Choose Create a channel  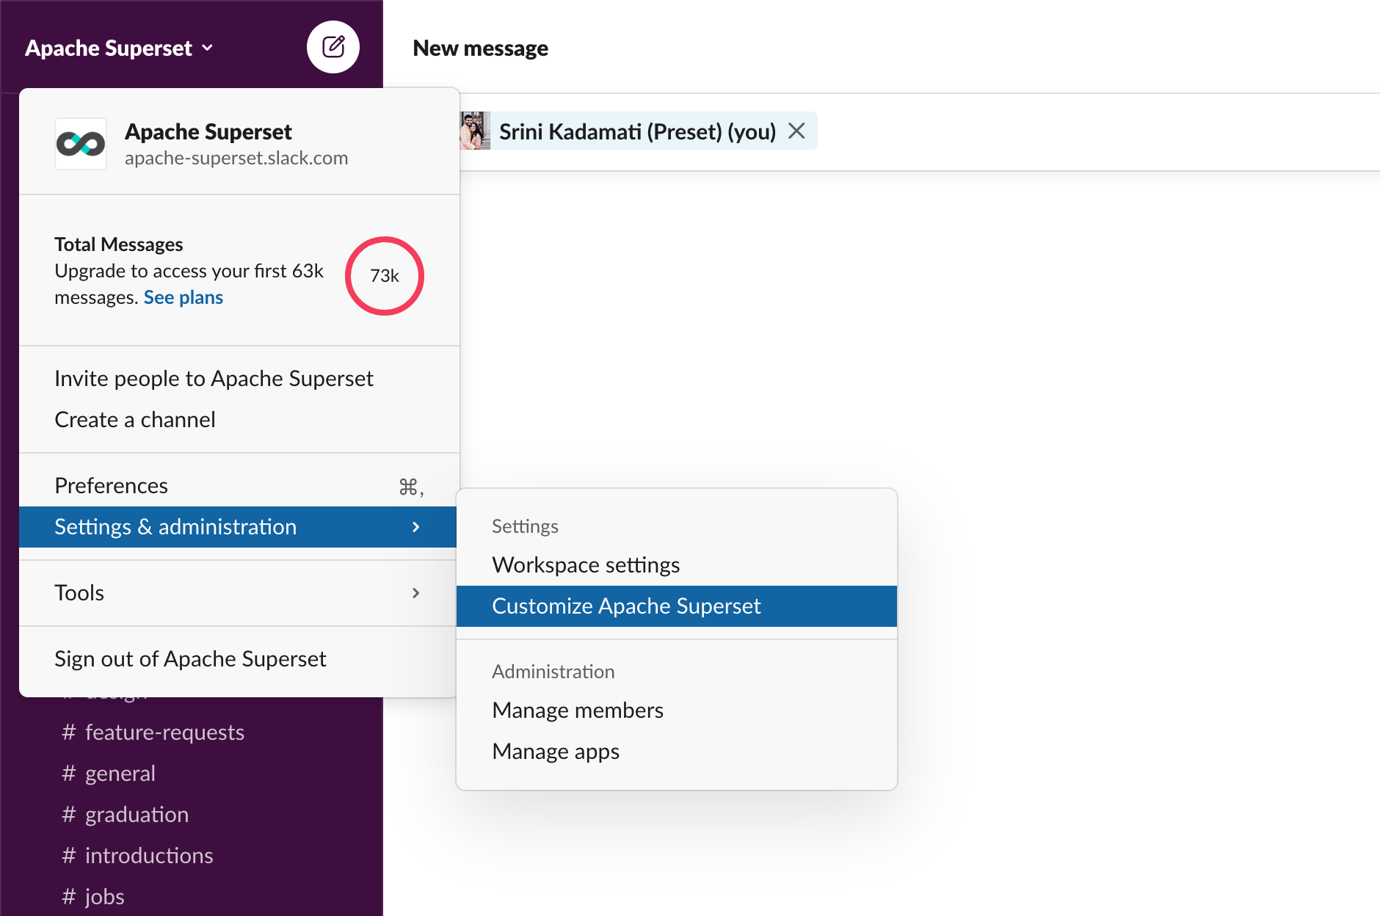point(135,420)
